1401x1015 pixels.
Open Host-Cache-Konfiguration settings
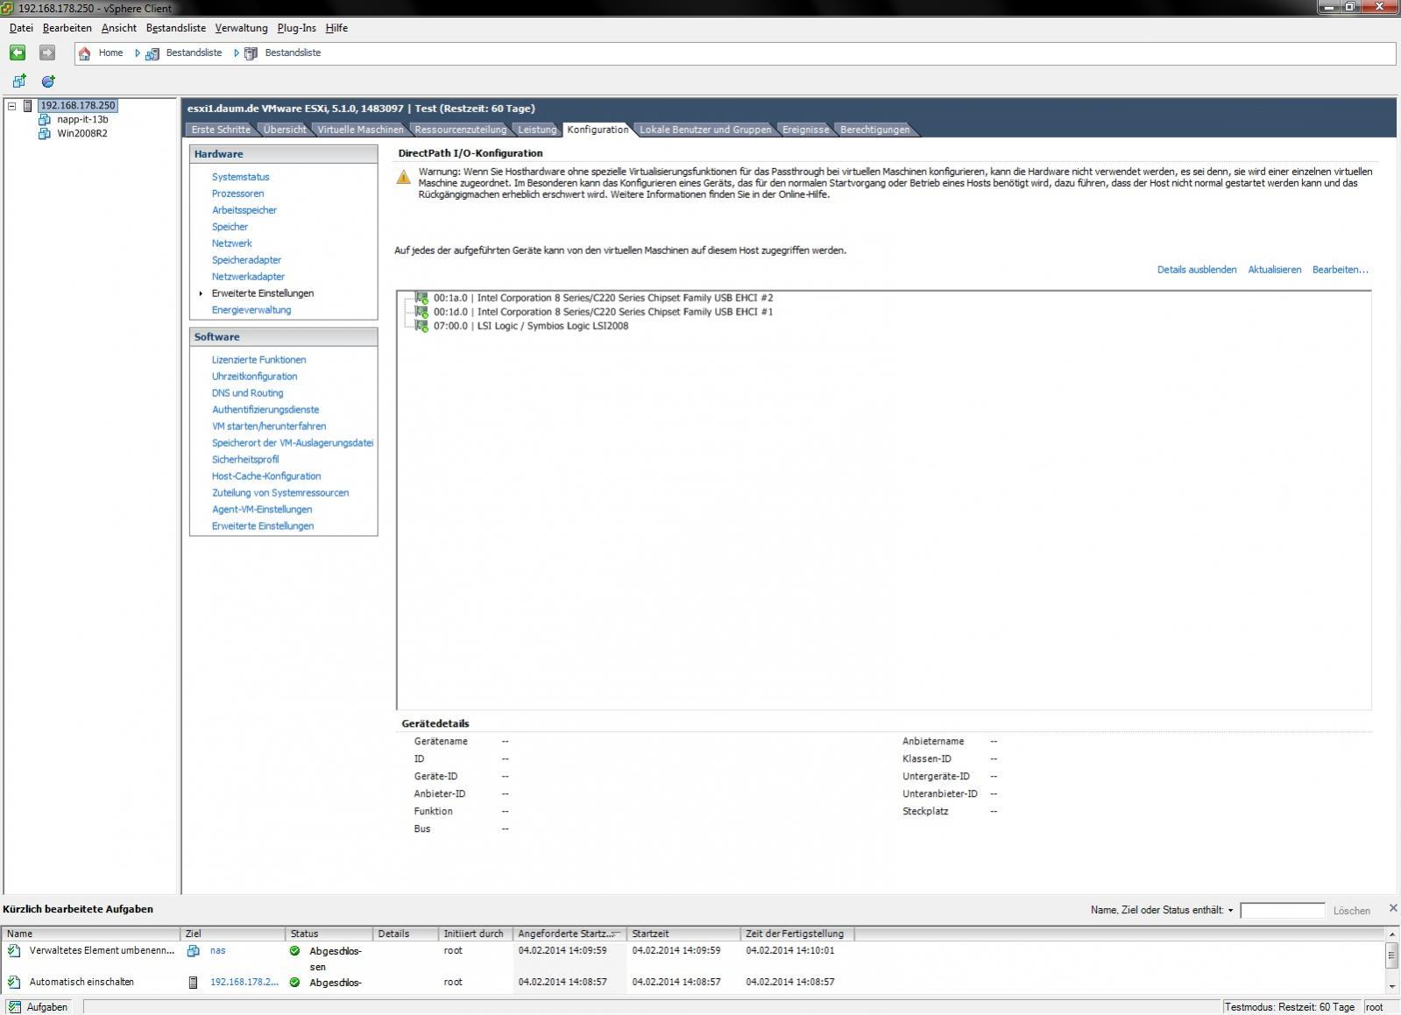click(266, 476)
